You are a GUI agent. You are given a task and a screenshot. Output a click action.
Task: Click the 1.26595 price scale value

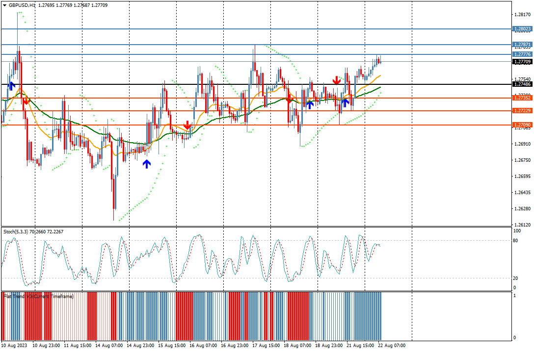point(522,176)
